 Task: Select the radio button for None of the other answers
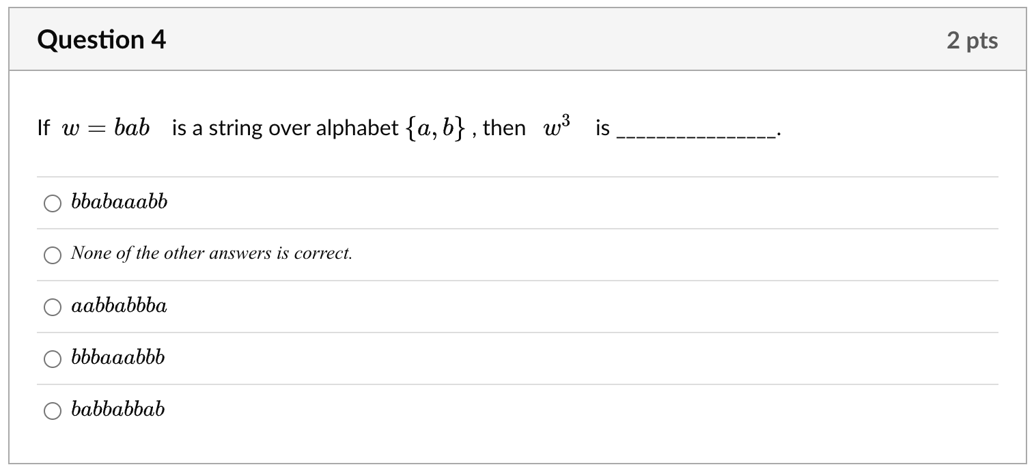(53, 255)
